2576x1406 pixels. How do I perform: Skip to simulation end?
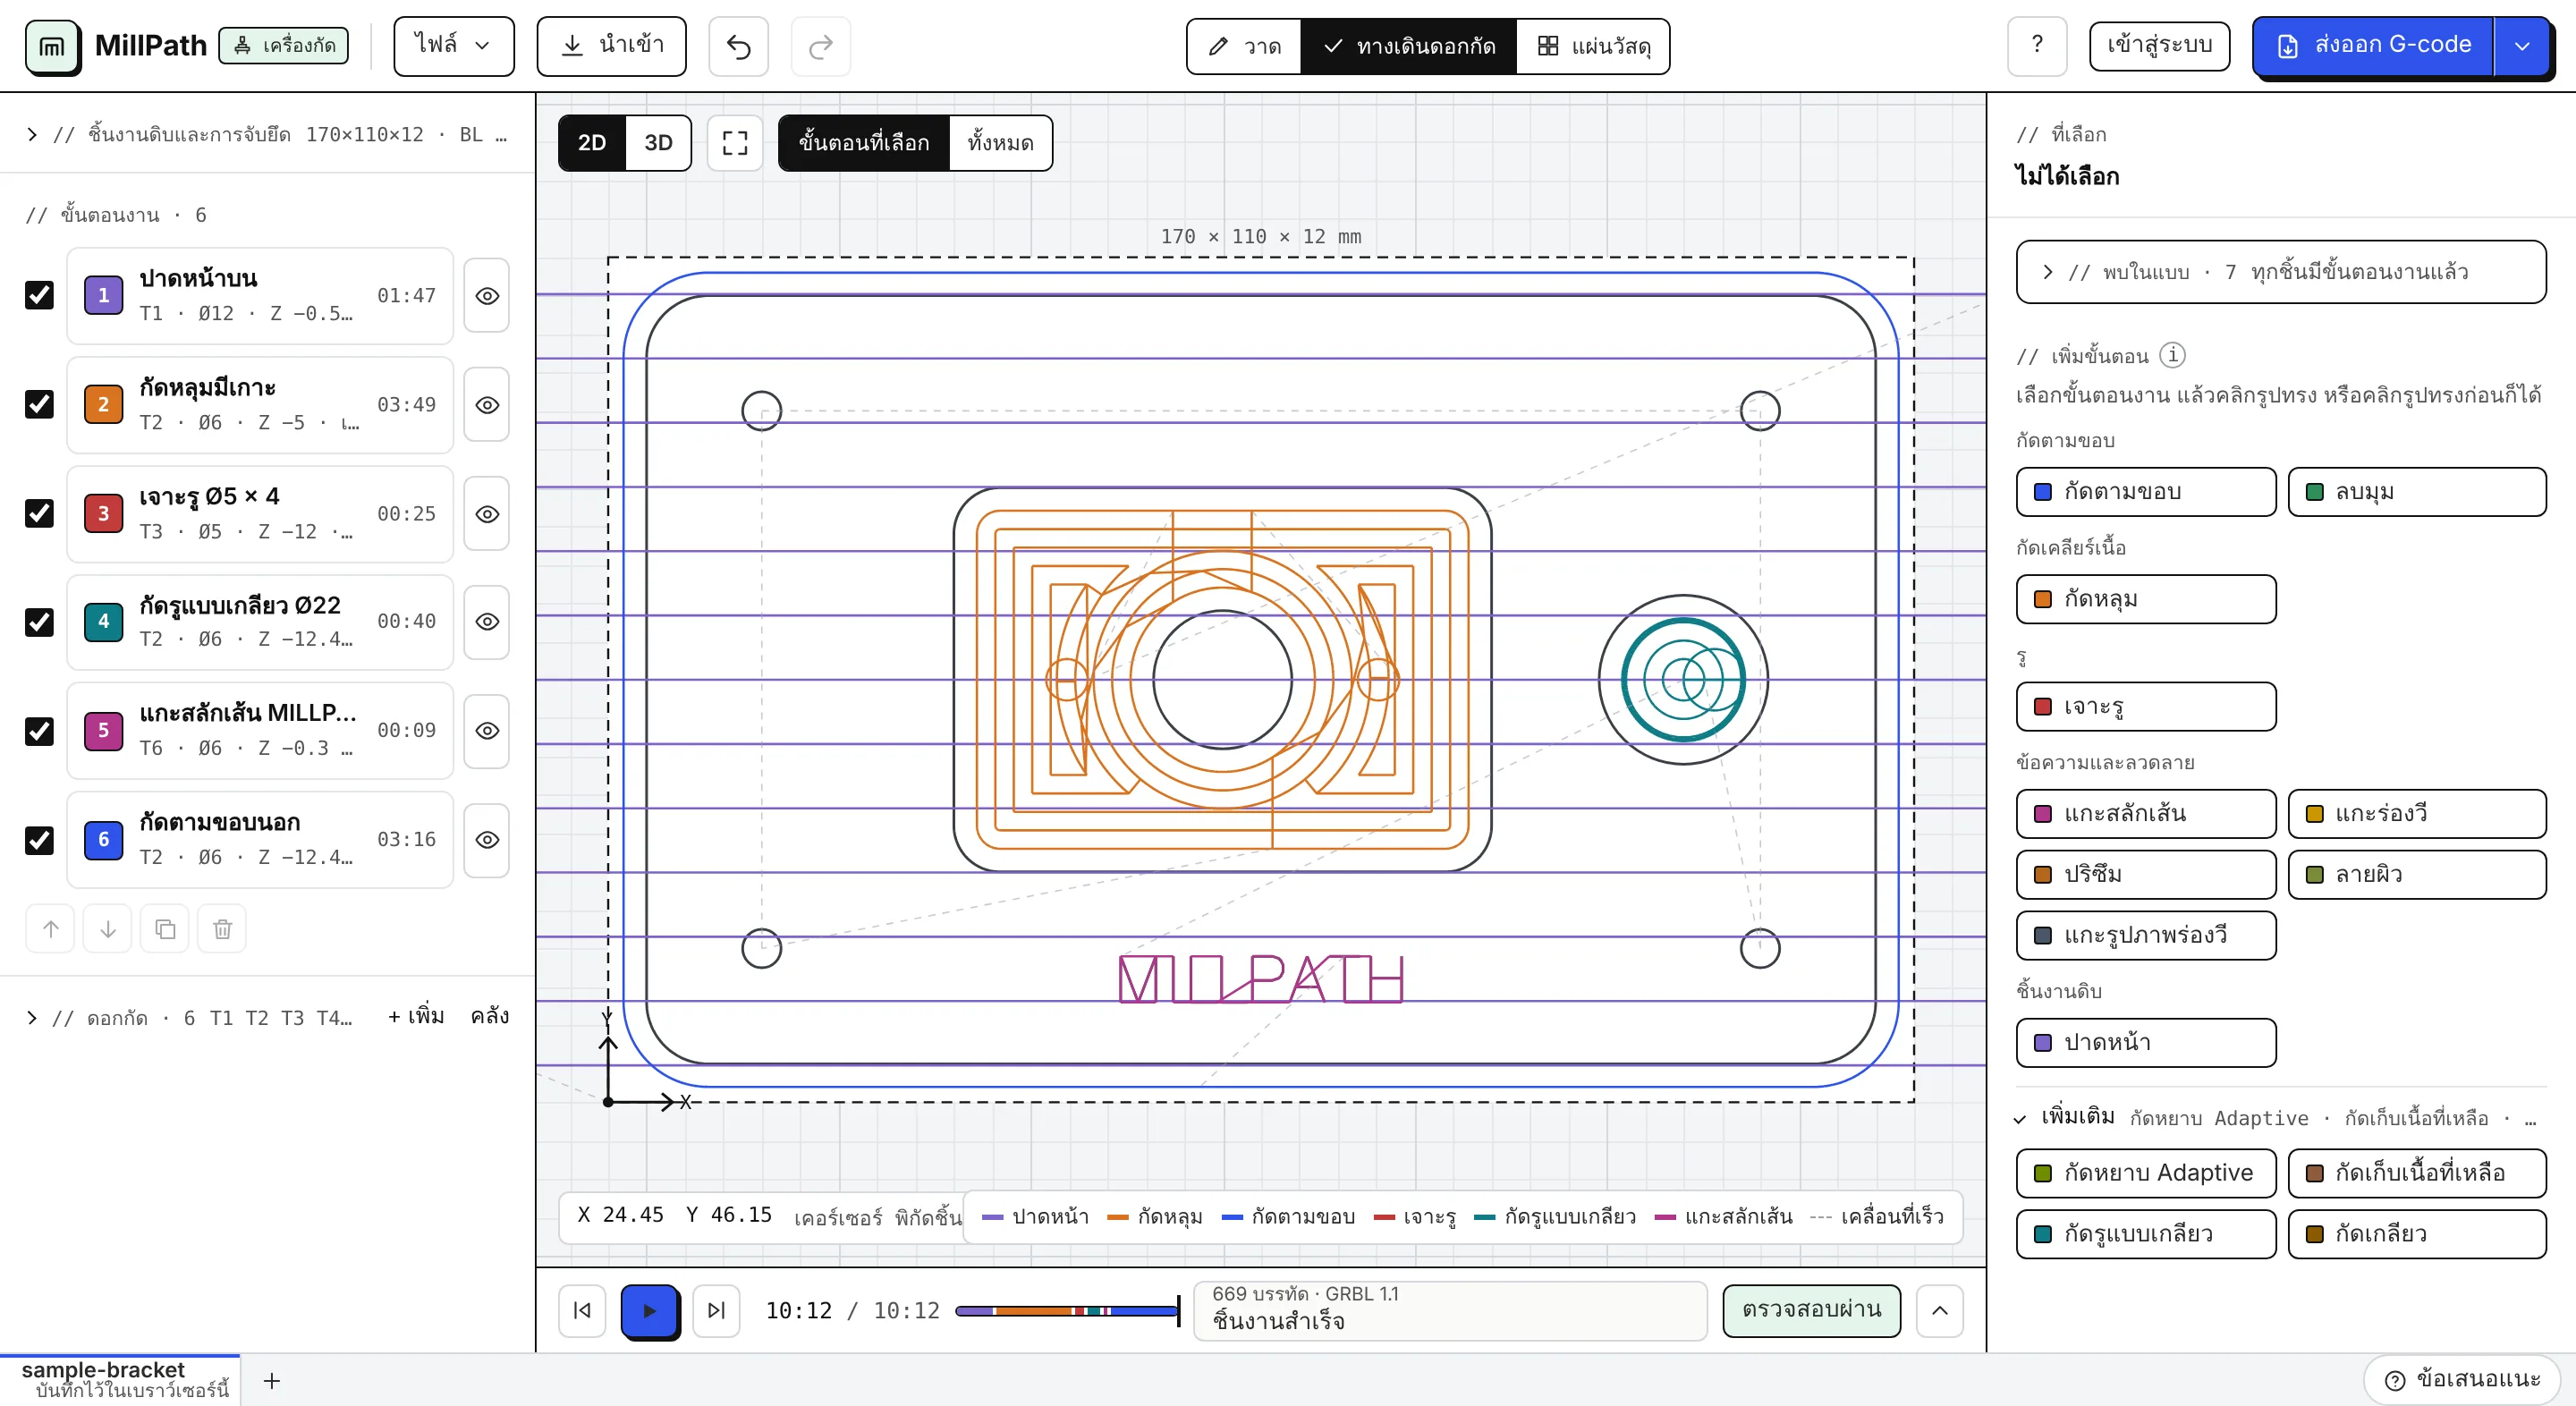tap(716, 1310)
